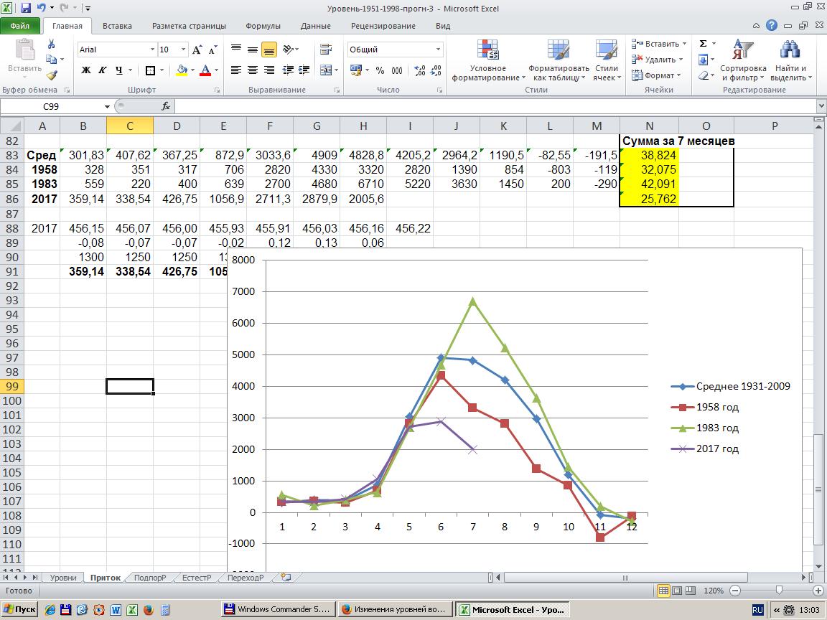Open the ЕстестР sheet tab
Image resolution: width=827 pixels, height=620 pixels.
196,577
